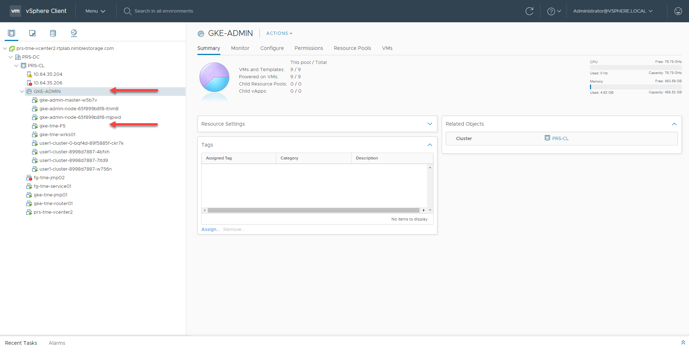
Task: Select user1-cluster-8998d7887-4bfxh VM
Action: pyautogui.click(x=74, y=152)
